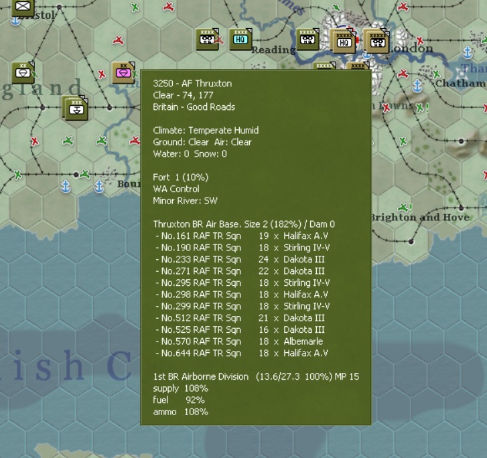The width and height of the screenshot is (487, 458).
Task: Click port anchor immediately left of 'Bou' label
Action: (98, 187)
